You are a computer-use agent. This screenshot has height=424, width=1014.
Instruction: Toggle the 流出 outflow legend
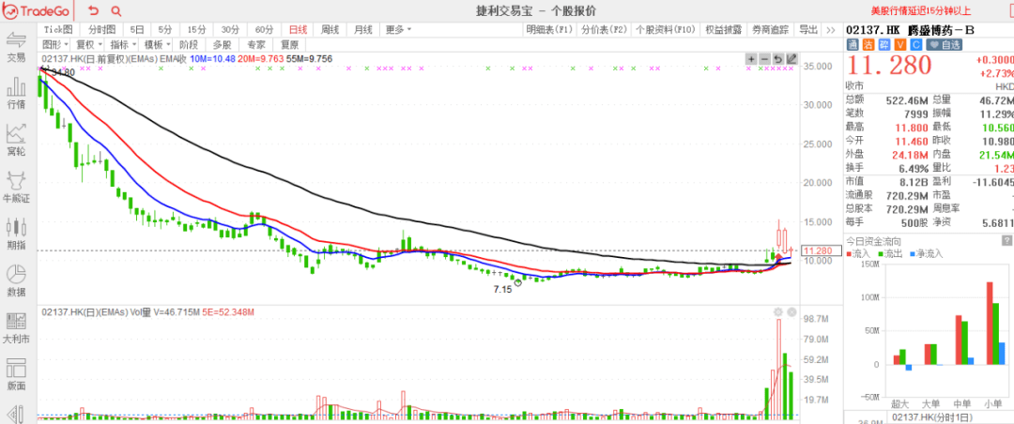point(888,254)
